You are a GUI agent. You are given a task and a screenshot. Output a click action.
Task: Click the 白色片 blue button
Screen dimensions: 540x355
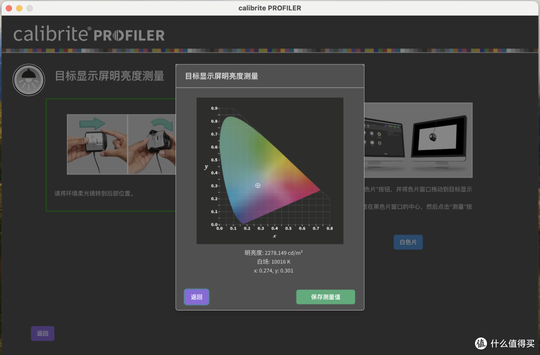[408, 242]
